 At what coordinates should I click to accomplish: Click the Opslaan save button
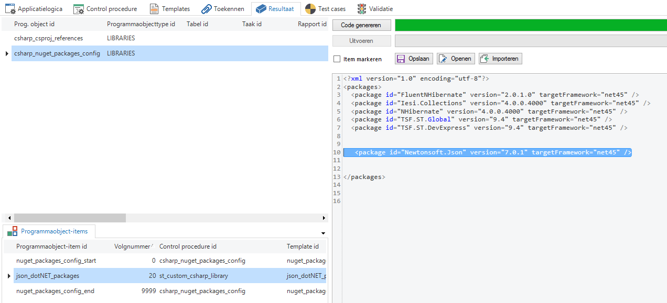pos(414,59)
